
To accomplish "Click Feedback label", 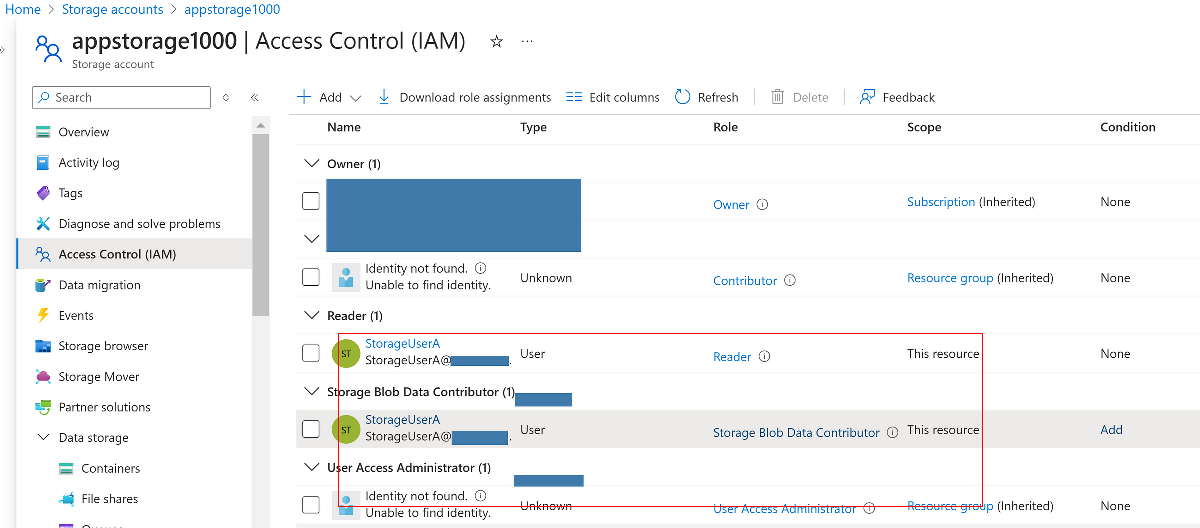I will (x=908, y=97).
